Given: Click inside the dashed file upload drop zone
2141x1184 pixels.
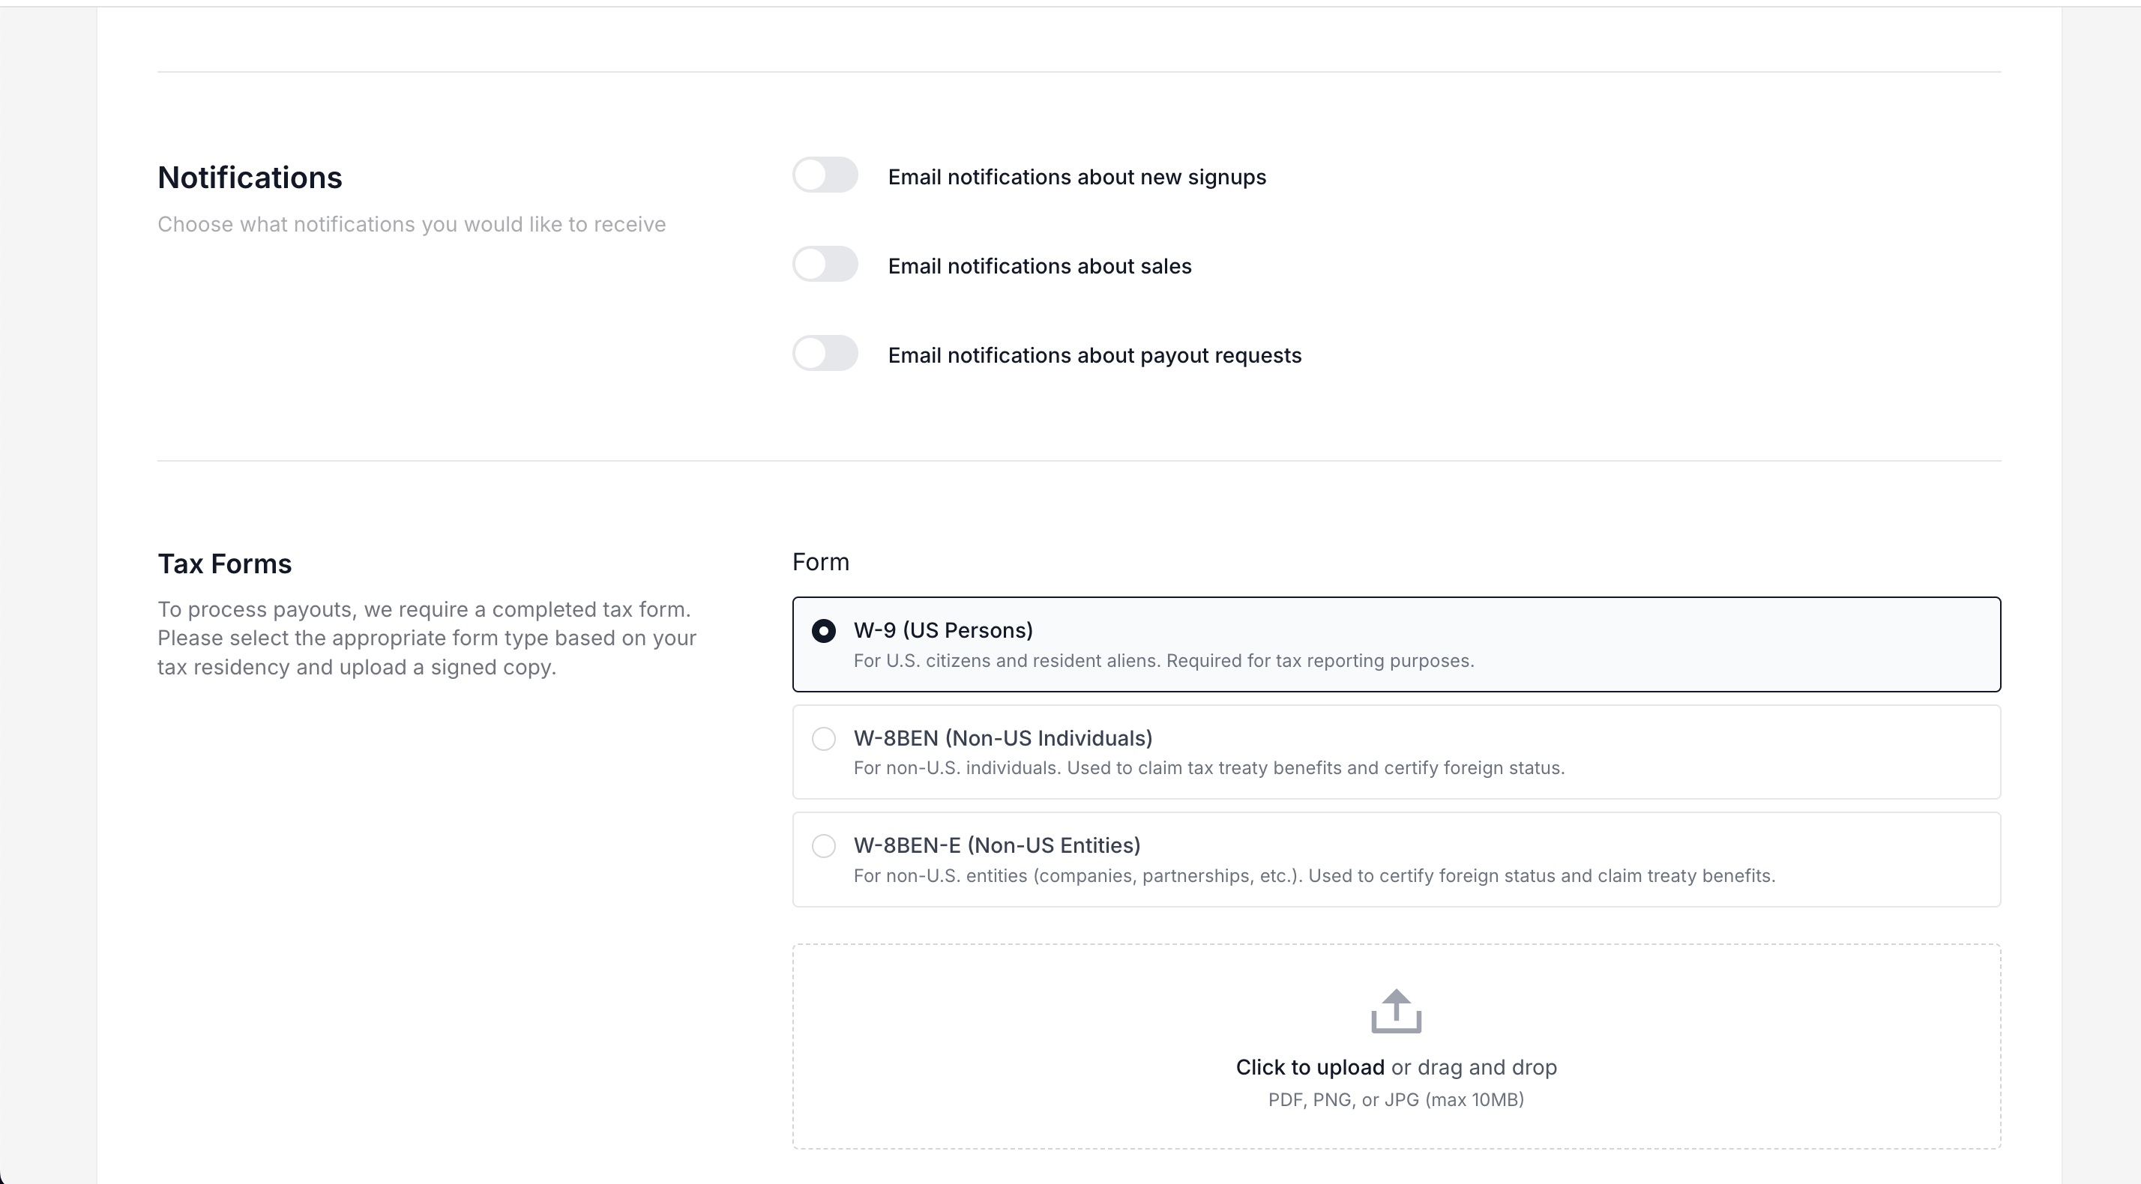Looking at the screenshot, I should pyautogui.click(x=1397, y=1046).
